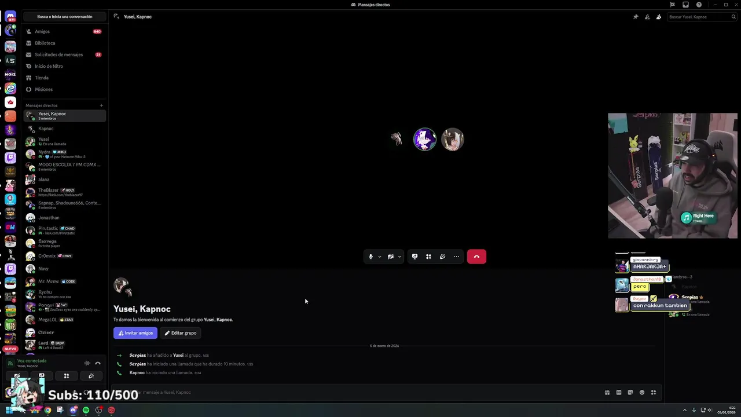Toggle the member list panel
741x417 pixels.
[x=659, y=17]
